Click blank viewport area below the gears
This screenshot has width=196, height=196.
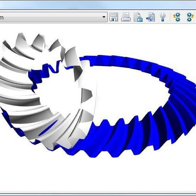coord(98,174)
